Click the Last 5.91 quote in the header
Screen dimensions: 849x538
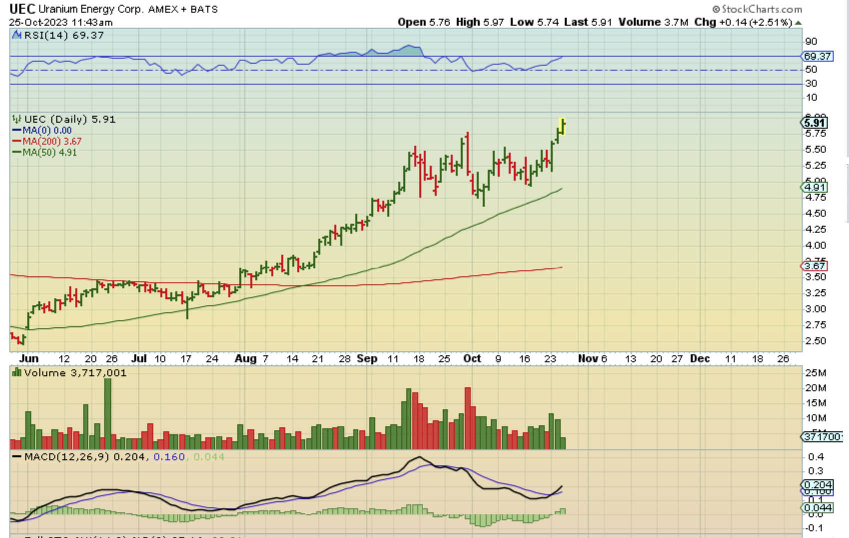tap(588, 22)
